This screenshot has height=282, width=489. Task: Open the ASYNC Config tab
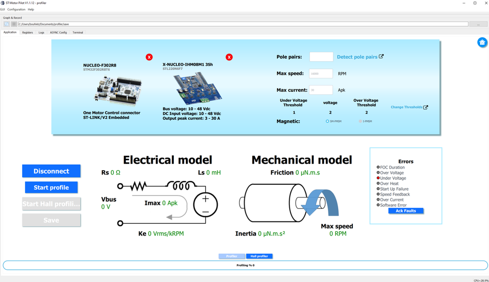[x=58, y=32]
